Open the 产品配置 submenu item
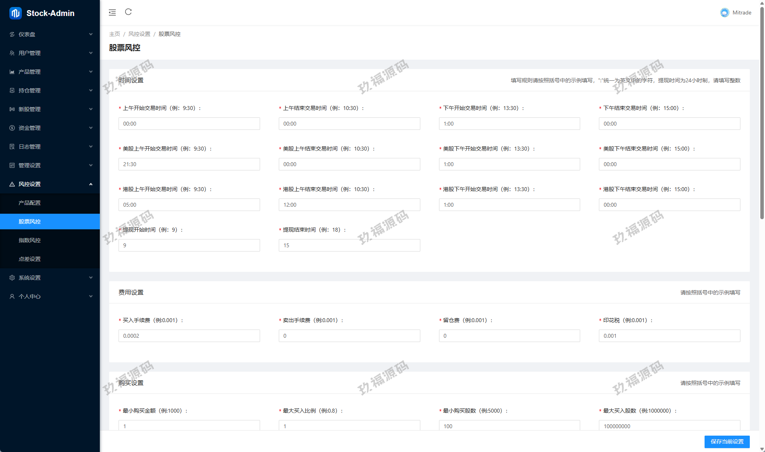765x452 pixels. pos(30,203)
